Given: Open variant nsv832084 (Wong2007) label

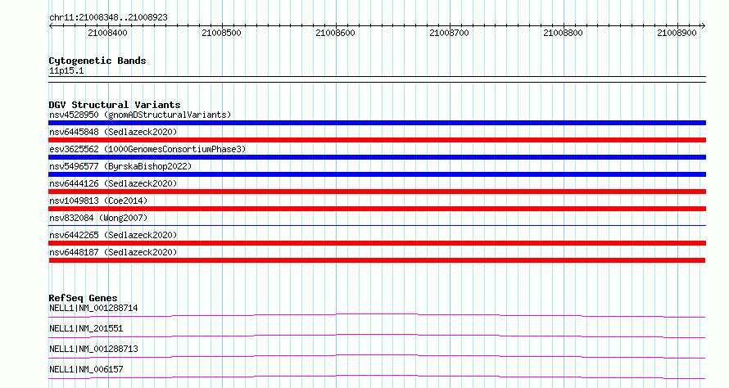Looking at the screenshot, I should (x=98, y=218).
